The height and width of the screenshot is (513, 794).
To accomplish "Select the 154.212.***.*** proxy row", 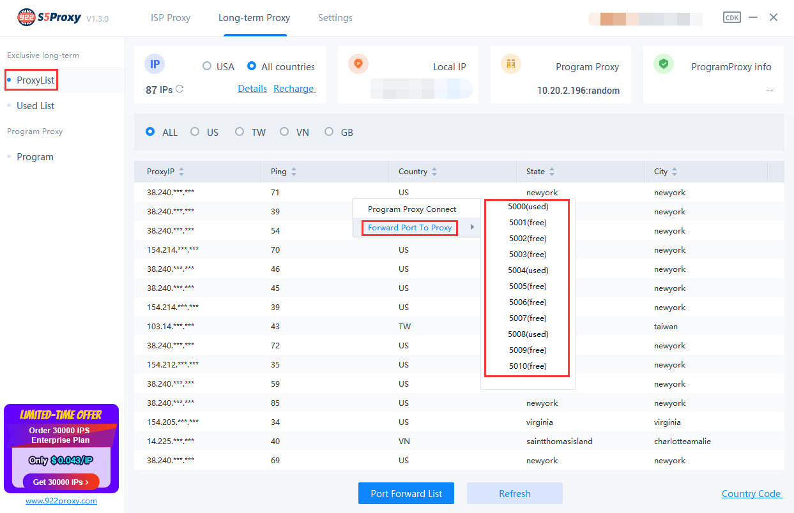I will coord(459,365).
